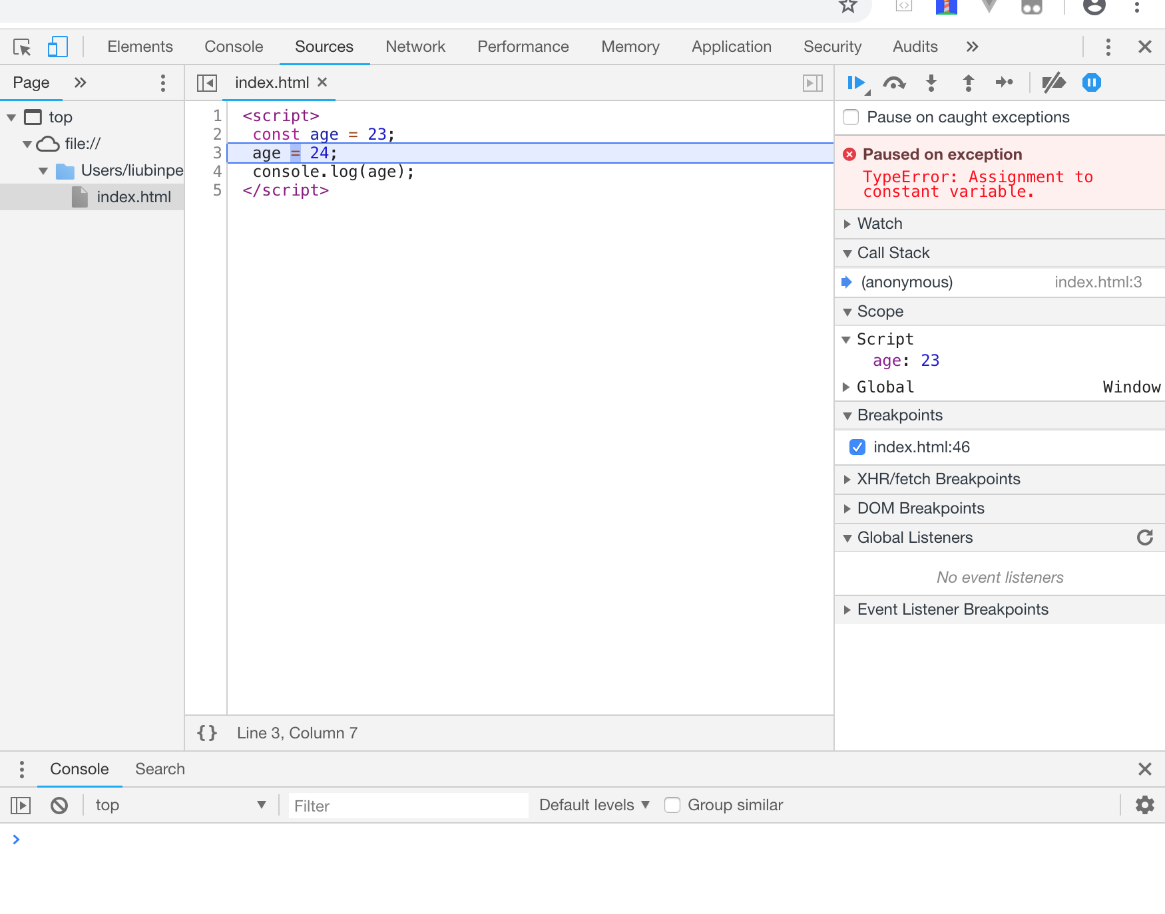Step into the next function call

[931, 83]
